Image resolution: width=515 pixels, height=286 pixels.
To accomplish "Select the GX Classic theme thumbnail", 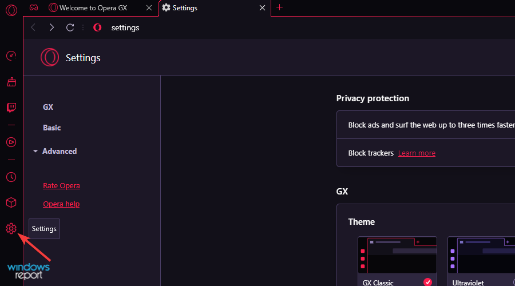I will tap(398, 255).
